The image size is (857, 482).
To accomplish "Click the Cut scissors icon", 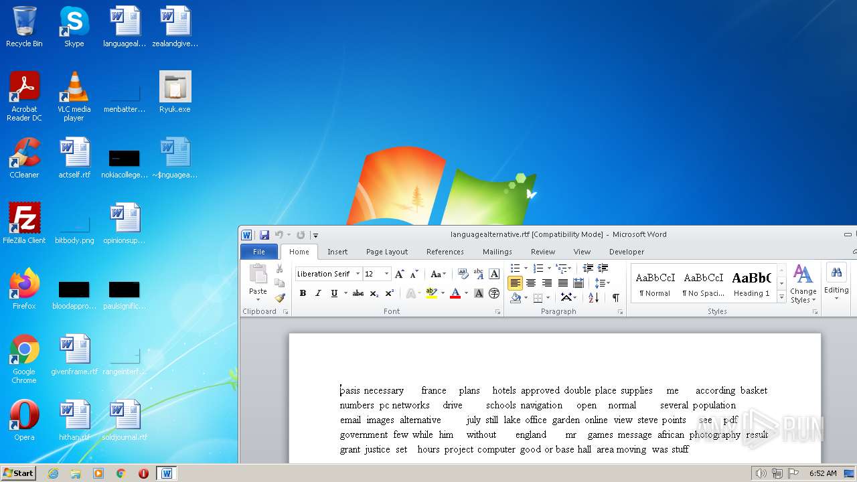I will (280, 268).
